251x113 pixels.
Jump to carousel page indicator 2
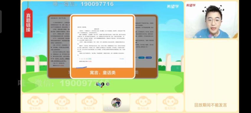pyautogui.click(x=103, y=84)
